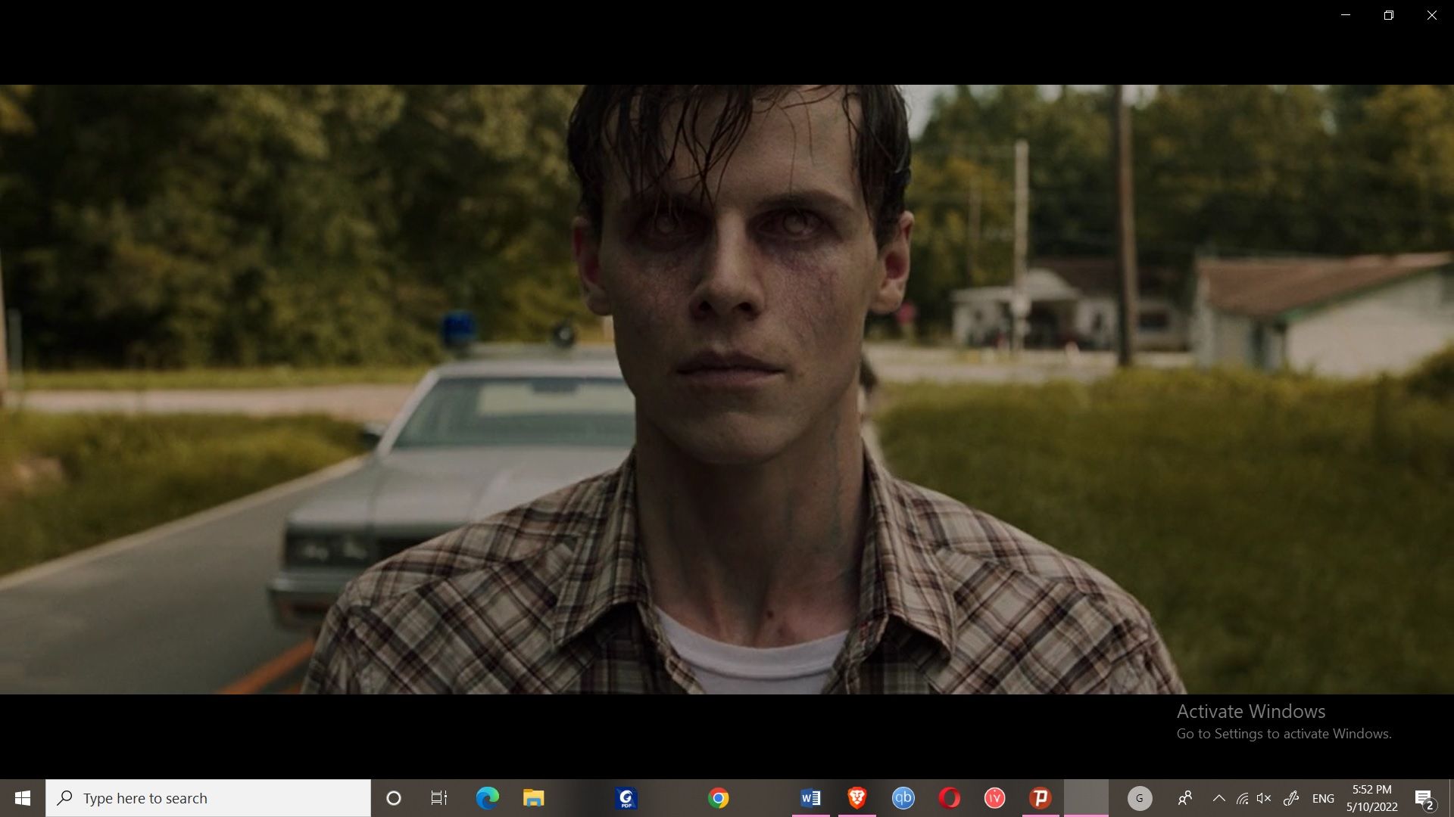Open the clock showing 5:52 PM
The width and height of the screenshot is (1454, 817).
[x=1371, y=798]
